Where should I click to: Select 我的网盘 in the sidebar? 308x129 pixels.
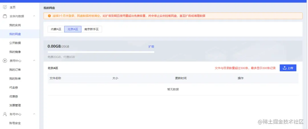[x=15, y=34]
